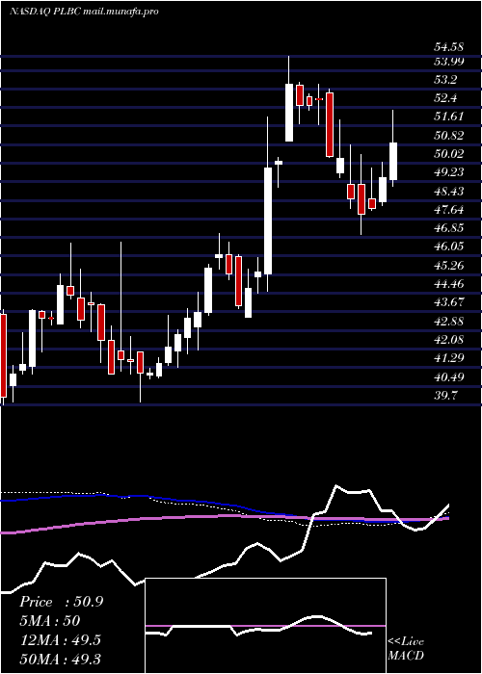Click the NASDAQ PLBC chart title
This screenshot has width=482, height=674.
coord(84,11)
